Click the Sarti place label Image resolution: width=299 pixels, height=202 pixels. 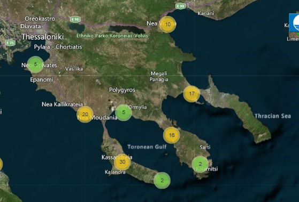click(205, 147)
